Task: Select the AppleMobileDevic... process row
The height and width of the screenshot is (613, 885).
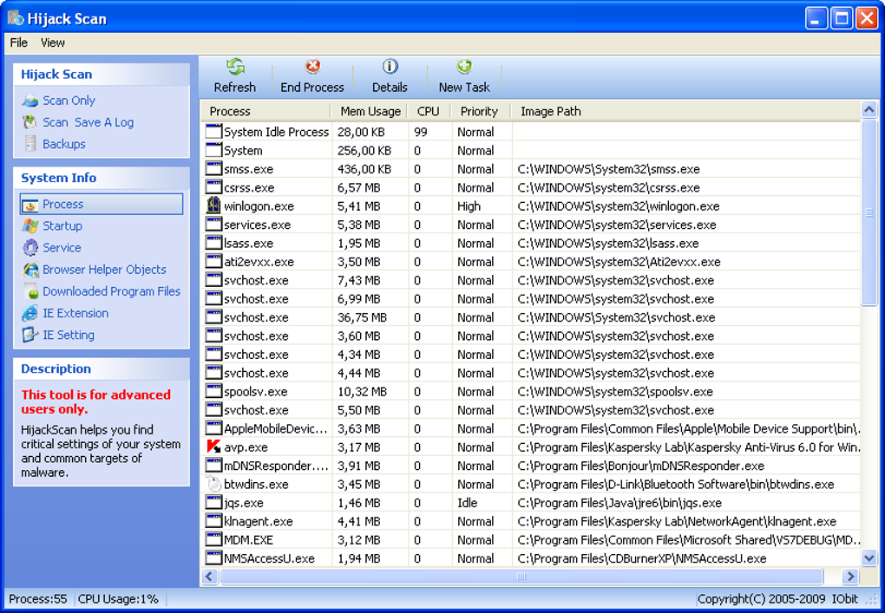Action: coord(530,428)
